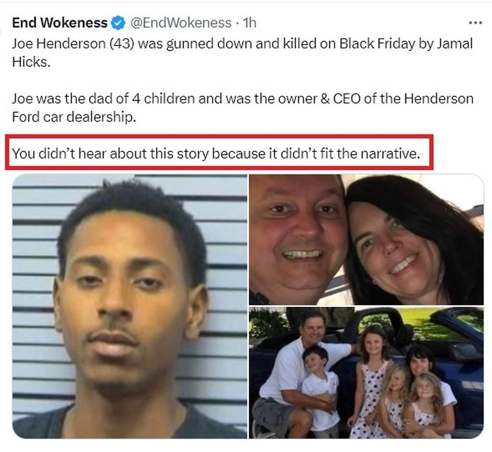Click the red-boxed narrative sentence
This screenshot has height=452, width=492.
tap(216, 154)
